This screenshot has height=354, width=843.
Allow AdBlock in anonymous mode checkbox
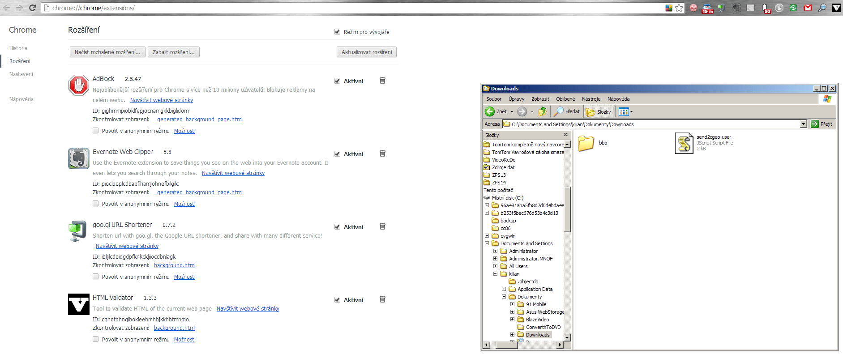tap(95, 131)
